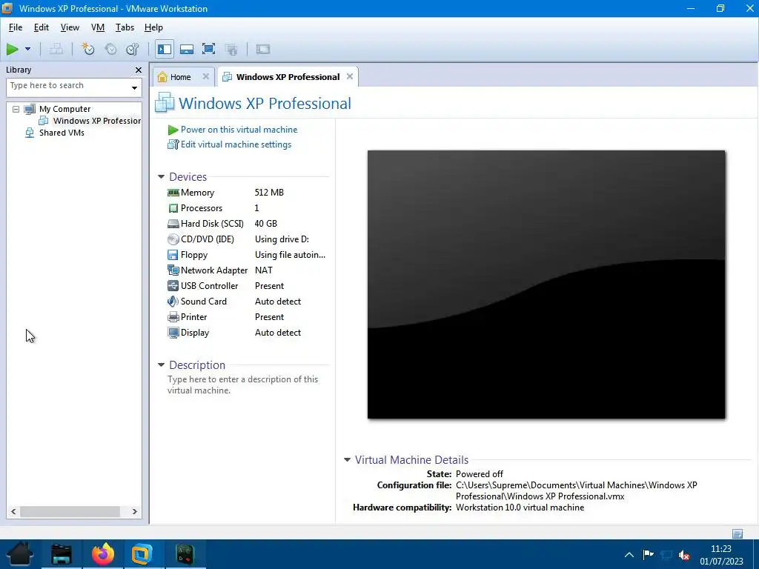Click the virtual machine screen thumbnail

[546, 284]
